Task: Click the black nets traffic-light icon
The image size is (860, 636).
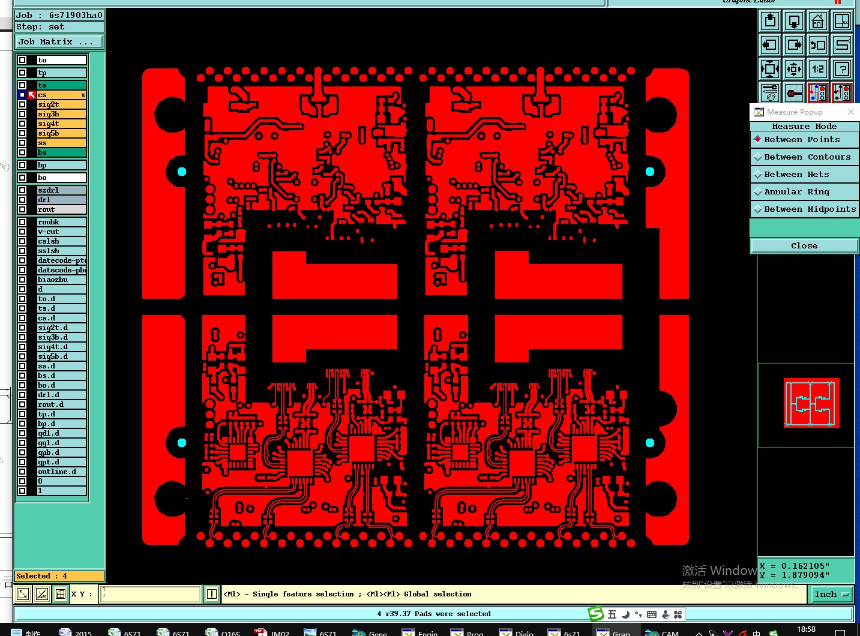Action: (x=842, y=92)
